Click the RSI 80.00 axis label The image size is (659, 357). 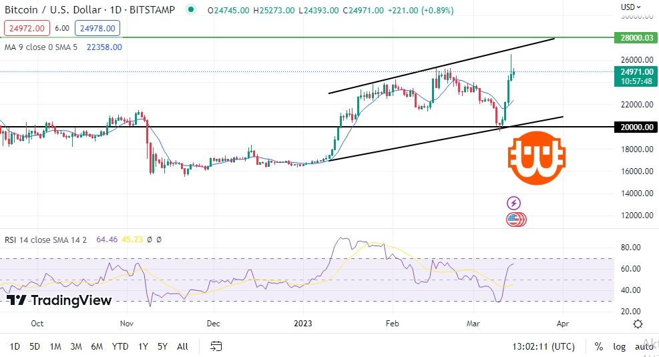[630, 248]
